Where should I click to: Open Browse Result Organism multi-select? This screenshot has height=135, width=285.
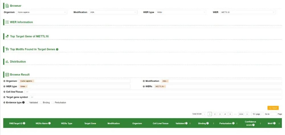pyautogui.click(x=74, y=81)
